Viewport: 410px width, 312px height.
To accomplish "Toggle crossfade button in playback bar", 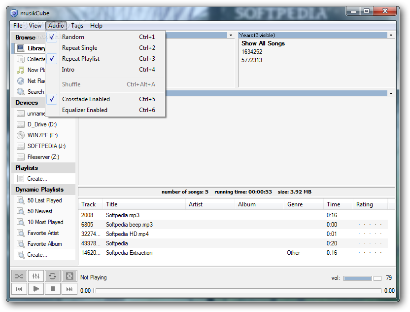I will [19, 276].
